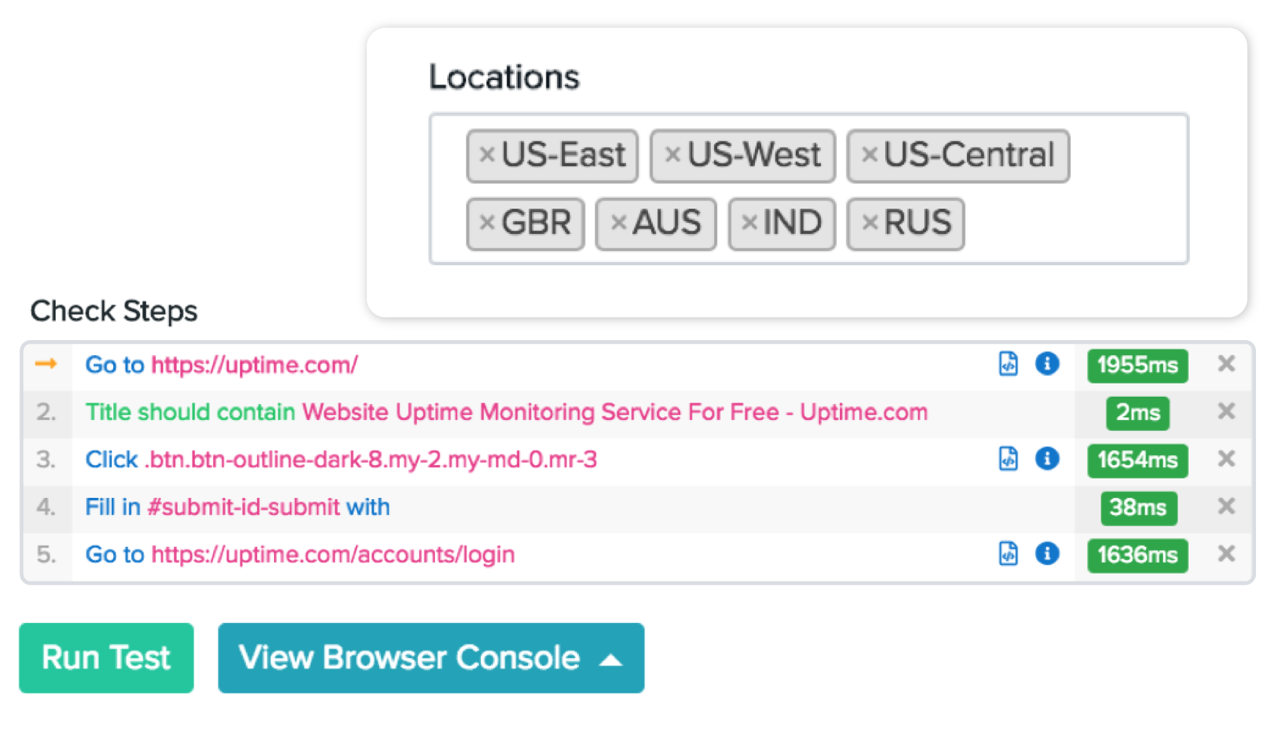Remove the GBR location tag
The height and width of the screenshot is (738, 1273).
coord(487,222)
